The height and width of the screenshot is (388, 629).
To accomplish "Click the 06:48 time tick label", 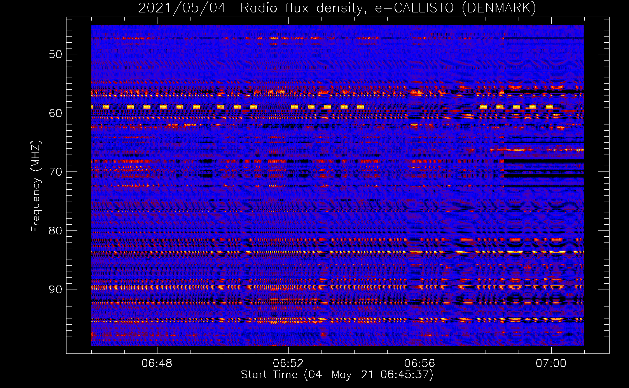I will [x=157, y=364].
